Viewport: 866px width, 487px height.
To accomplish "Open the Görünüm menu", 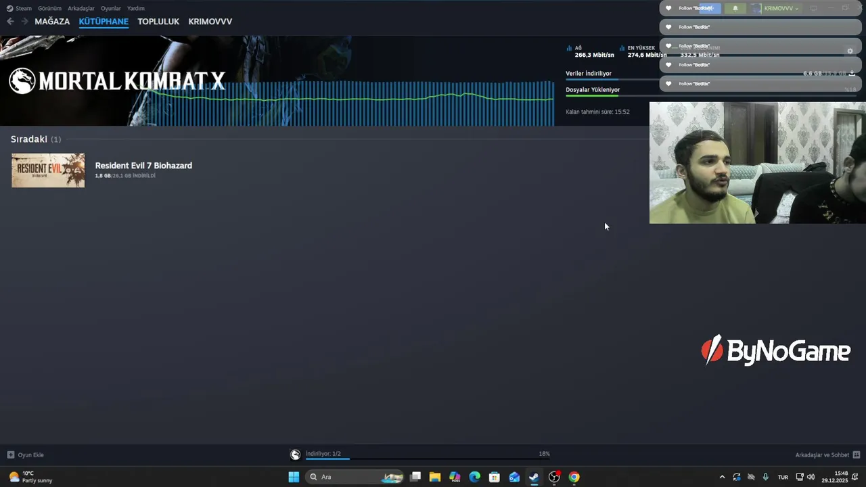I will click(49, 8).
